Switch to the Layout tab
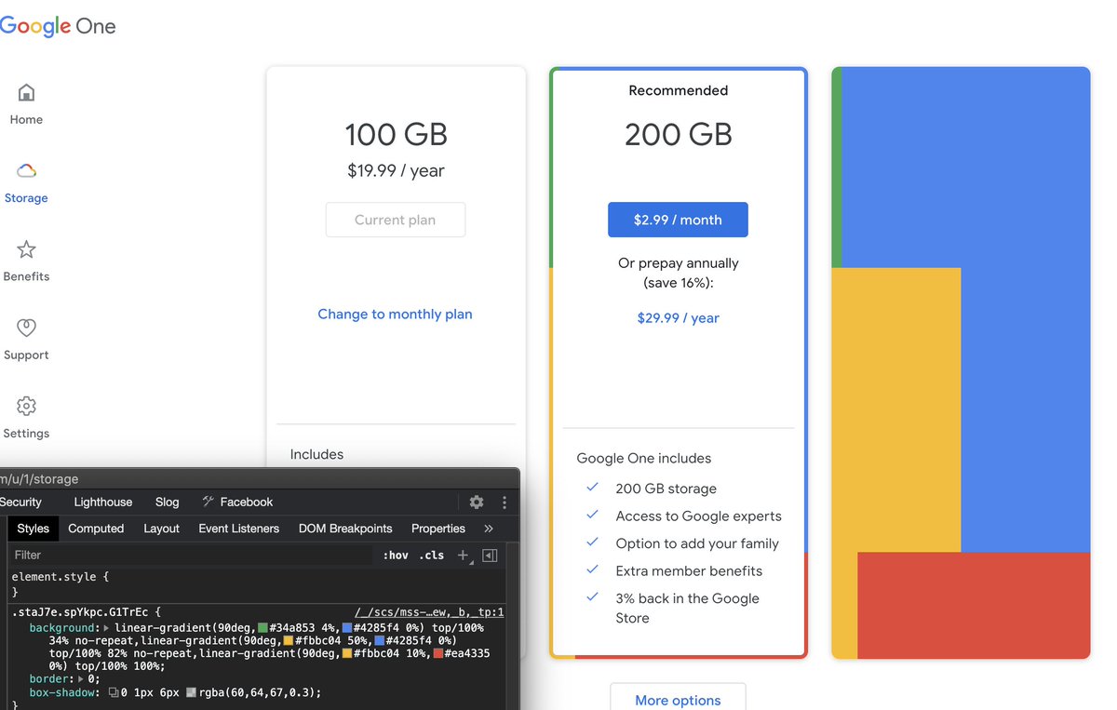Viewport: 1117px width, 710px height. click(x=161, y=528)
